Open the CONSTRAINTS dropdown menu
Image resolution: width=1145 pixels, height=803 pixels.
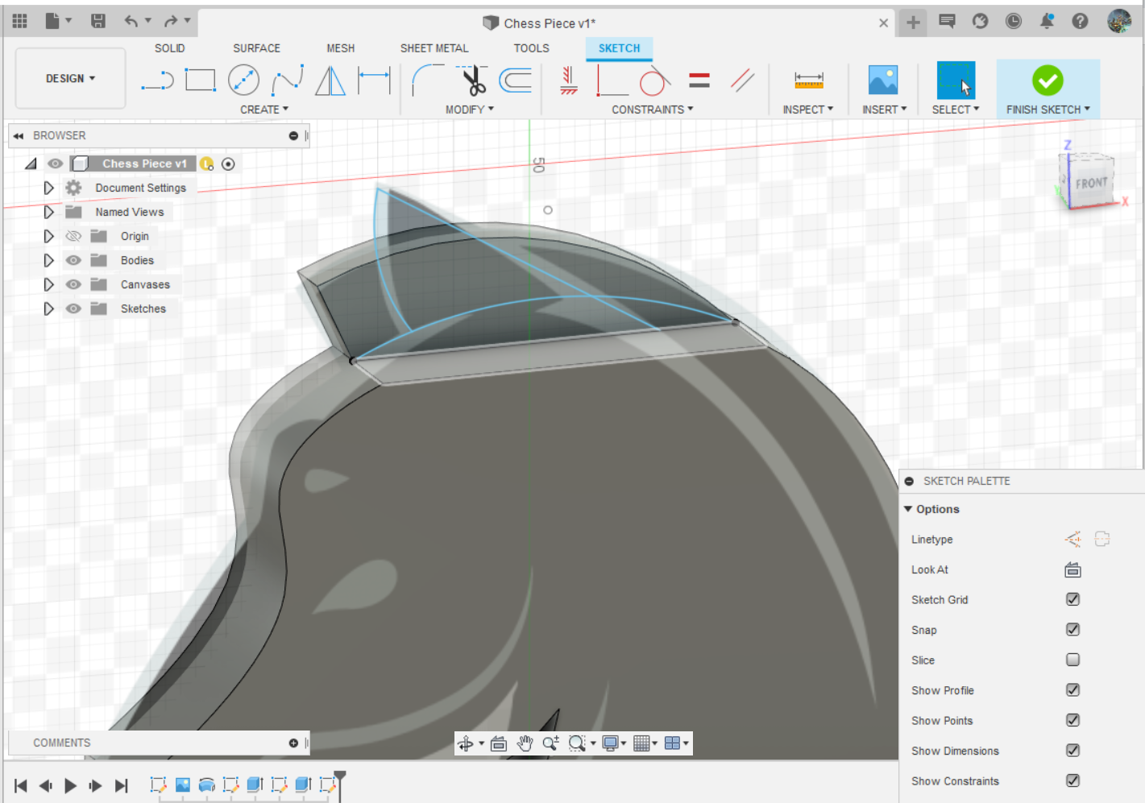click(x=652, y=110)
